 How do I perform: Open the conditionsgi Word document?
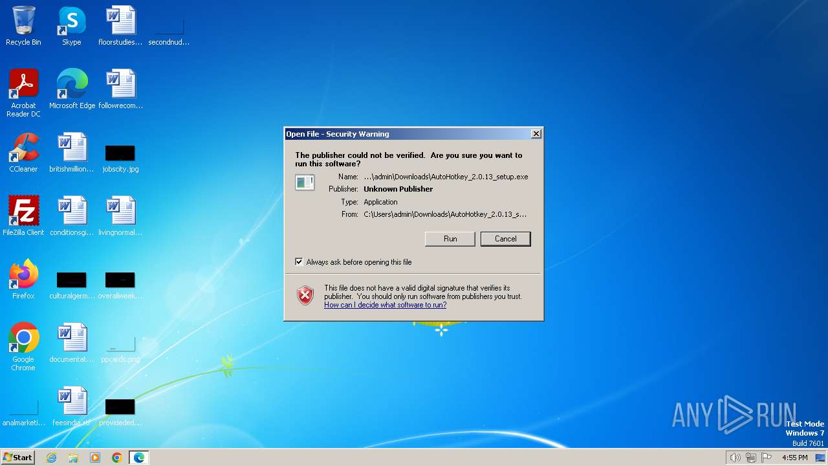point(72,216)
